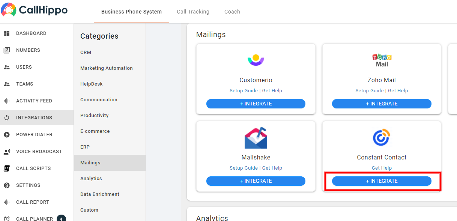Open Zoho Mail Get Help link
The image size is (457, 221).
click(398, 91)
